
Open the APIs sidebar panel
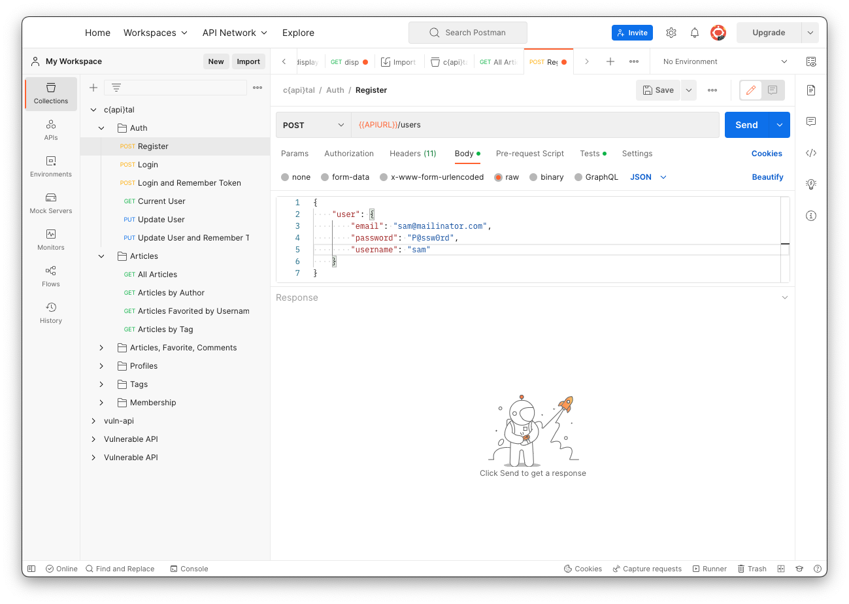[51, 130]
